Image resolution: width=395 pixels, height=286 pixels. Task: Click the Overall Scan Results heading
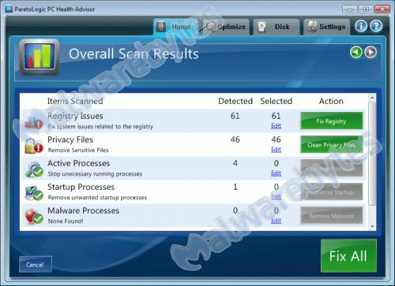pyautogui.click(x=134, y=54)
